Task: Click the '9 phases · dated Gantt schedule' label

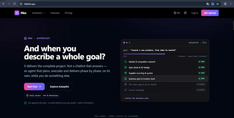Action: pyautogui.click(x=192, y=56)
